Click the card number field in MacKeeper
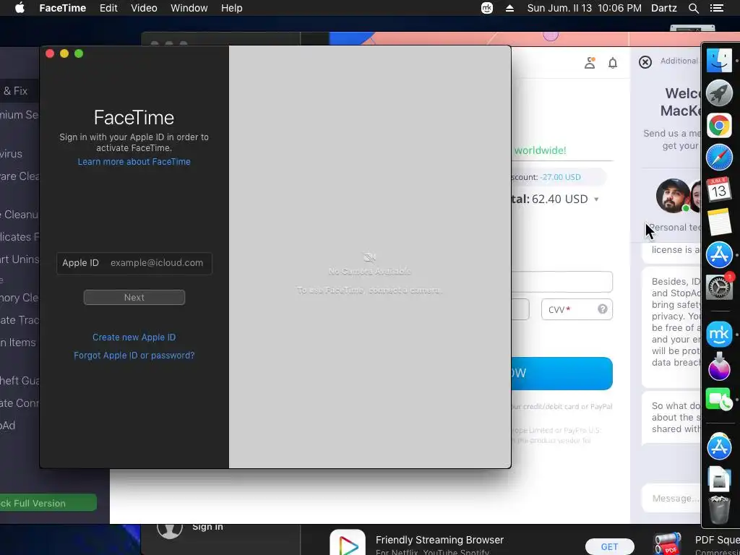 (562, 282)
